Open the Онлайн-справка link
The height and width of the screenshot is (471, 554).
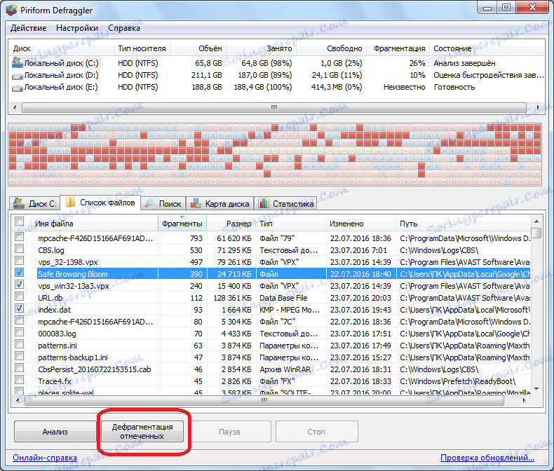(45, 458)
